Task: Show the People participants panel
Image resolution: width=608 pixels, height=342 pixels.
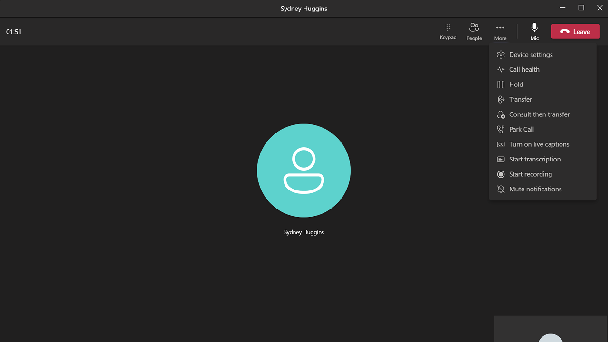Action: pos(474,31)
